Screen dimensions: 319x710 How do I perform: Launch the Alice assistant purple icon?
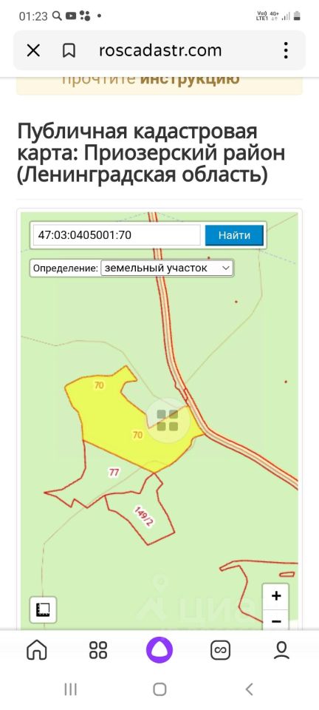coord(159,650)
